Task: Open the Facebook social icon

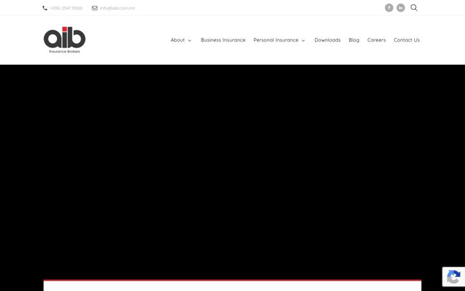Action: (389, 8)
